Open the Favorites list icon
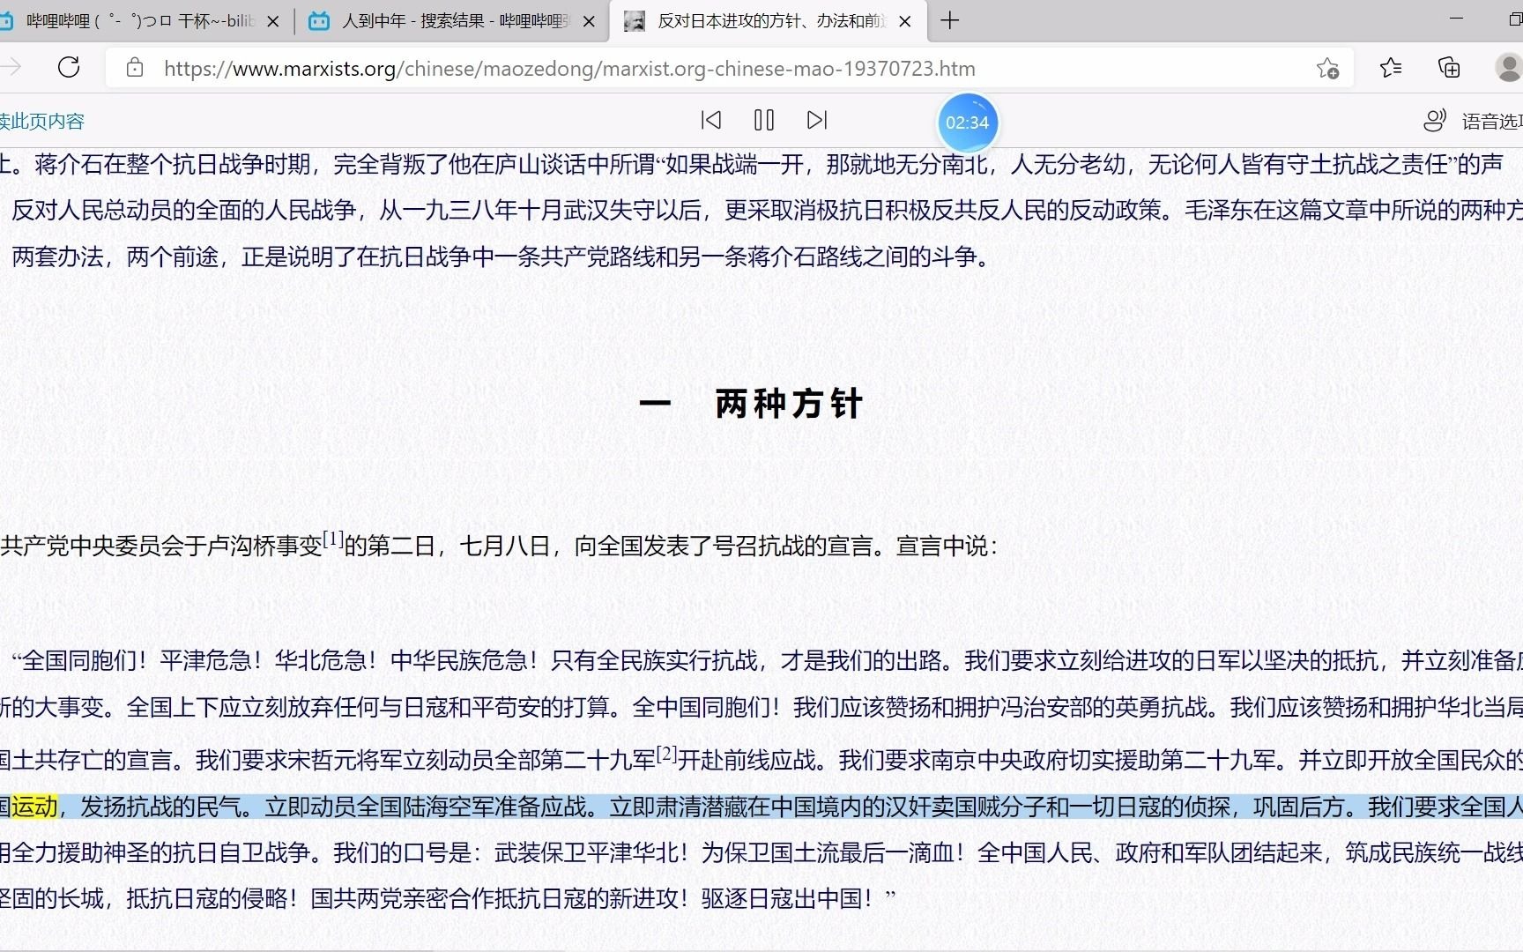Image resolution: width=1523 pixels, height=952 pixels. coord(1391,68)
